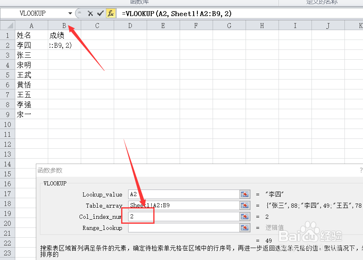
Task: Click the range selector icon beside Range_lookup
Action: [x=245, y=227]
